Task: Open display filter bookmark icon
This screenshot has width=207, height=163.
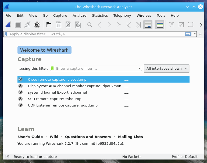Action: (6, 34)
